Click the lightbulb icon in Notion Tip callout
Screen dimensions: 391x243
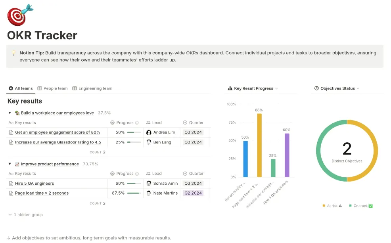[13, 53]
